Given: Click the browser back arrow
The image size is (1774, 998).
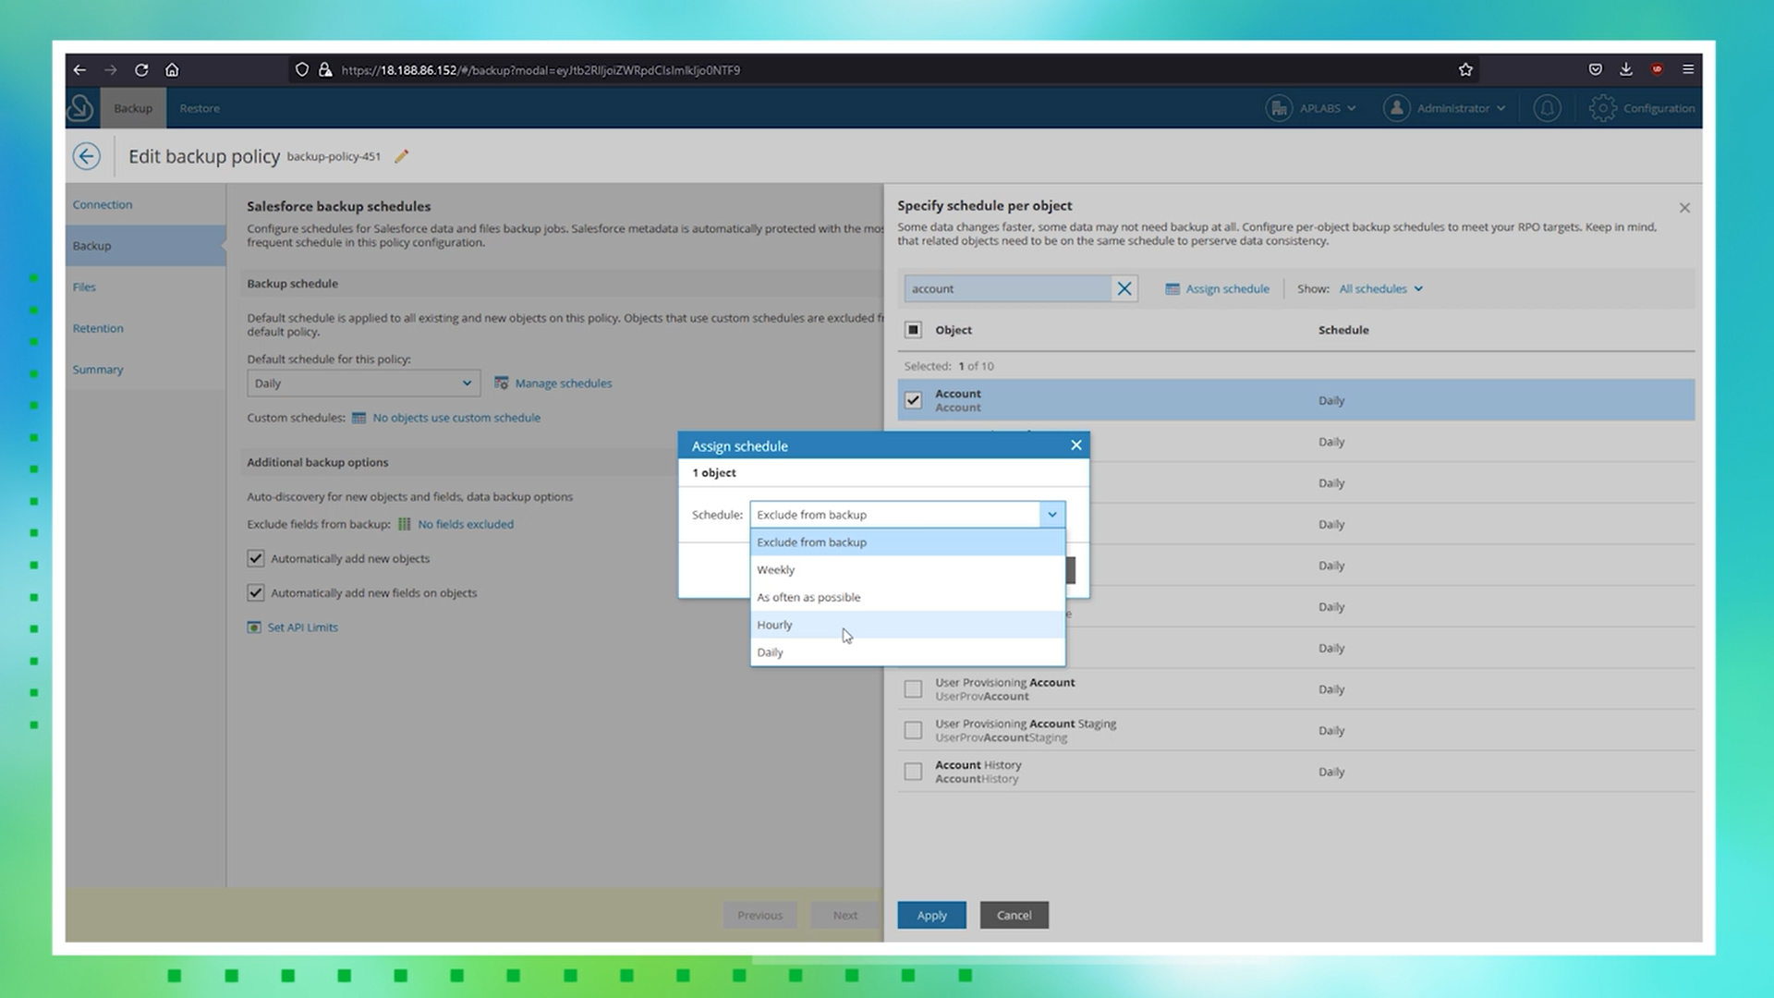Looking at the screenshot, I should (79, 69).
